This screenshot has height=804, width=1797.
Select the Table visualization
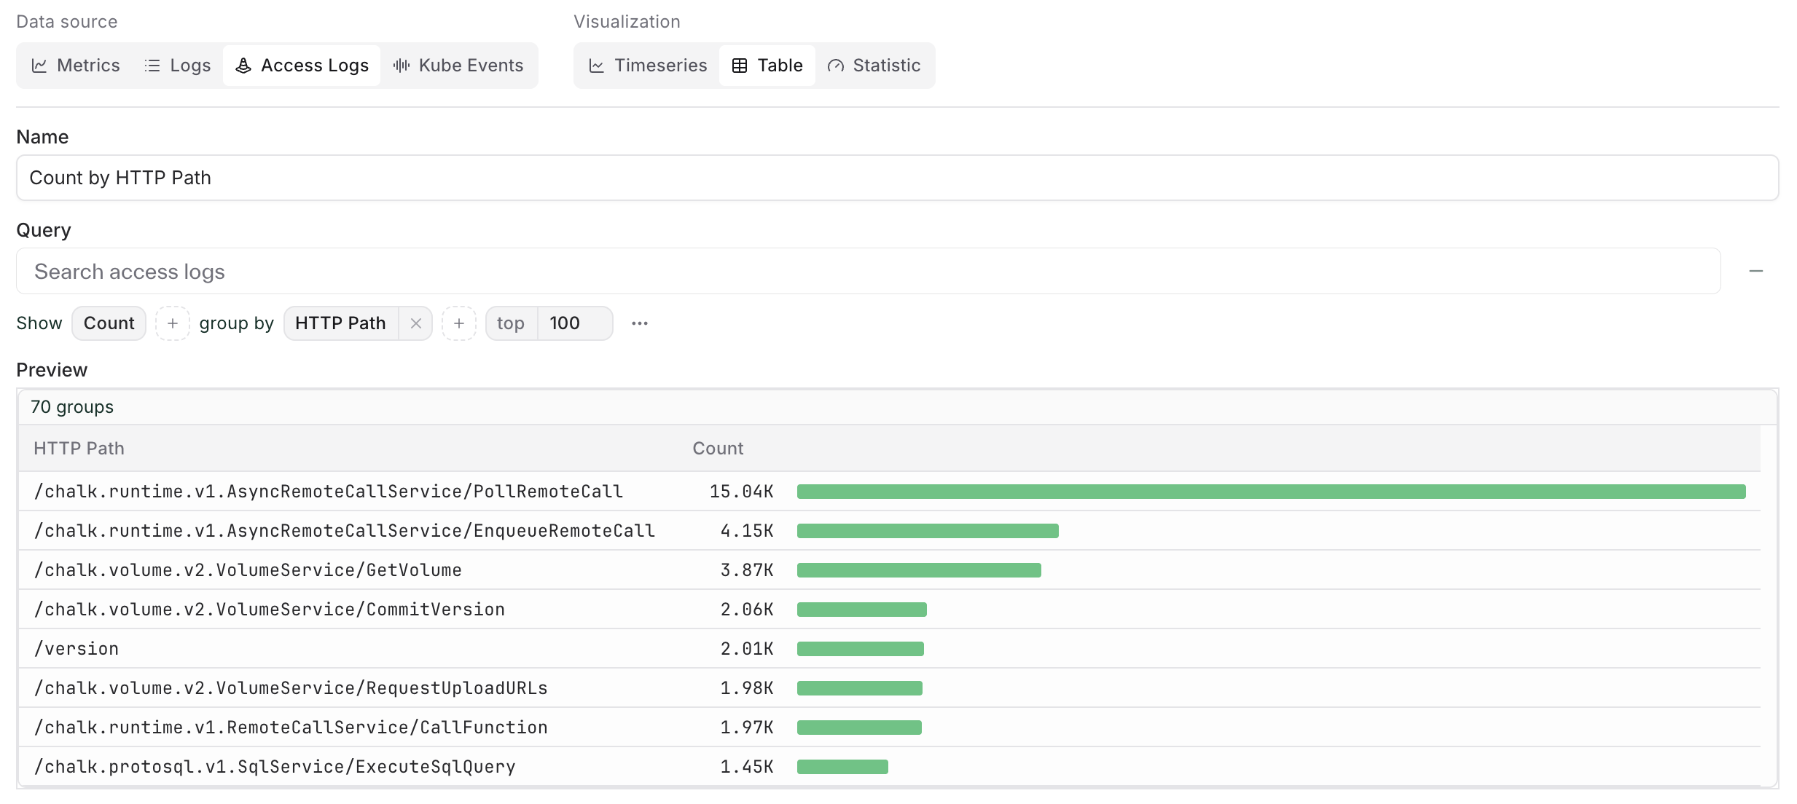[767, 66]
